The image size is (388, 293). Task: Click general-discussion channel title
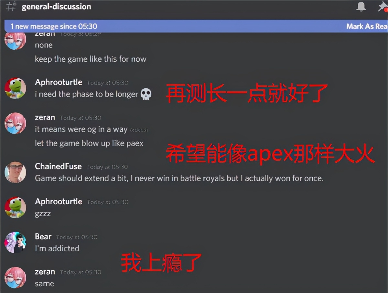(x=56, y=6)
